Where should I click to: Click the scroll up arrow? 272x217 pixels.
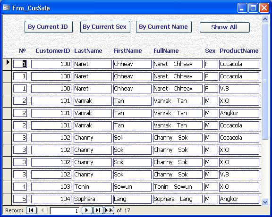[265, 19]
